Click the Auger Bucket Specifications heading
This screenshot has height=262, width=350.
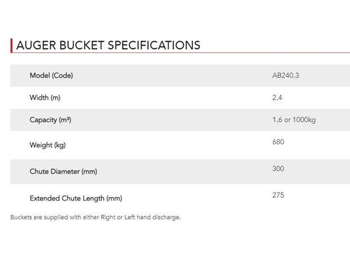[108, 45]
